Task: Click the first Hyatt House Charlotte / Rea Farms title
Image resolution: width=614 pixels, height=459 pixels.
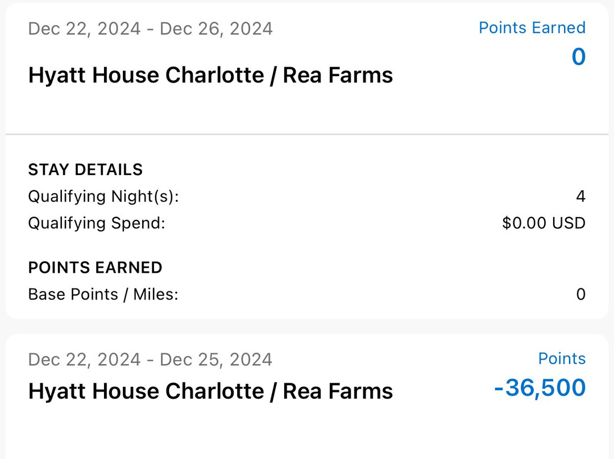Action: (x=210, y=74)
